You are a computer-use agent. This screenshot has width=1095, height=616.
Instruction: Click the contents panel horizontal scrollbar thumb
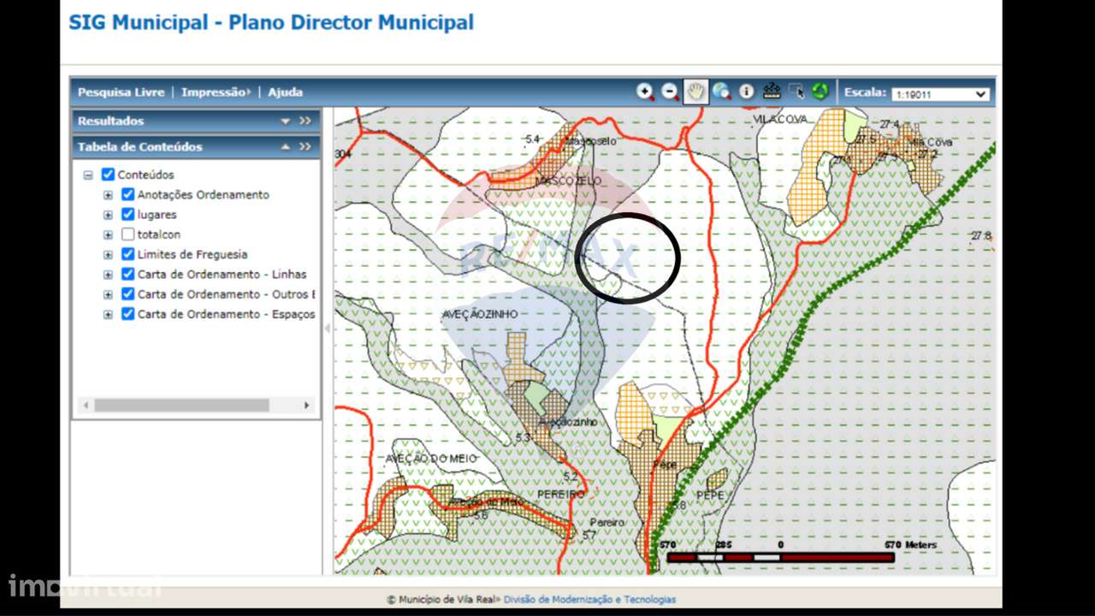coord(181,405)
